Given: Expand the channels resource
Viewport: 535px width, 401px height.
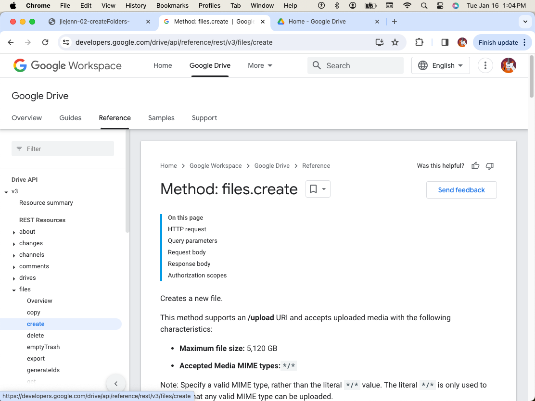Looking at the screenshot, I should tap(14, 255).
